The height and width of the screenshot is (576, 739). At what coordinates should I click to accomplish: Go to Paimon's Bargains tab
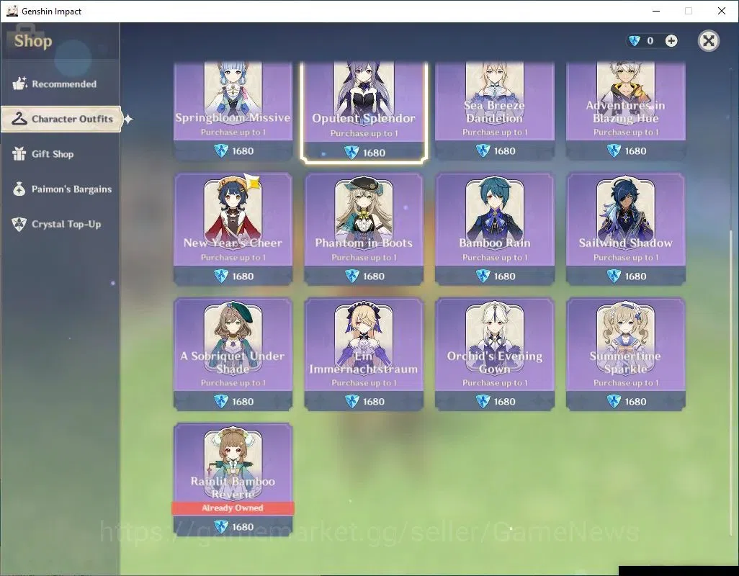[x=62, y=189]
